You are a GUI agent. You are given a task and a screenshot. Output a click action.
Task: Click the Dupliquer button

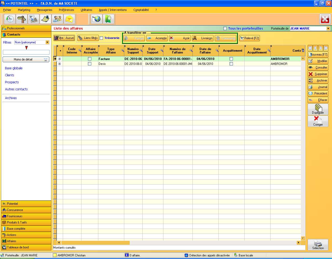click(318, 109)
